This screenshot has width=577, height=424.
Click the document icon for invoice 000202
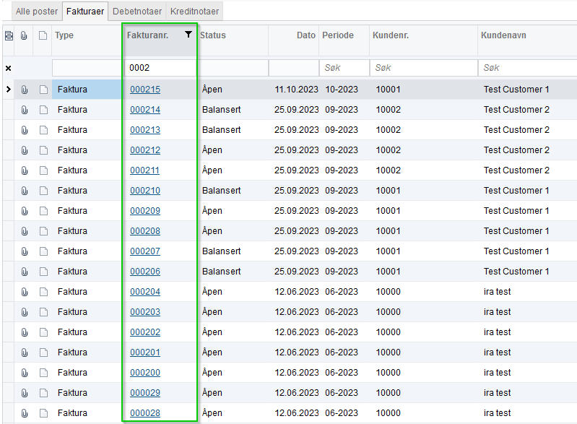[x=43, y=332]
